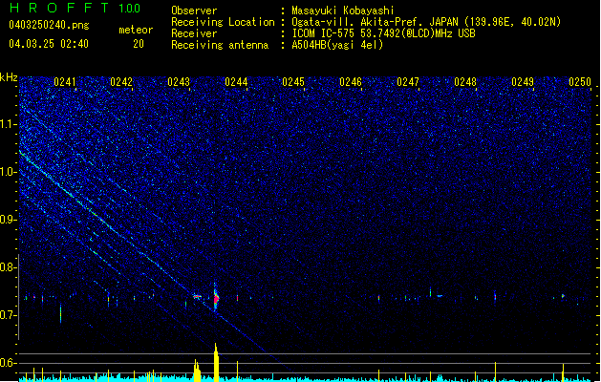Click the Receiving antenna label
This screenshot has width=601, height=382.
point(220,45)
